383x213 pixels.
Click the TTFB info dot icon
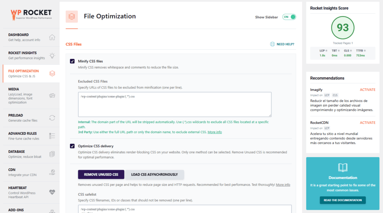[365, 51]
